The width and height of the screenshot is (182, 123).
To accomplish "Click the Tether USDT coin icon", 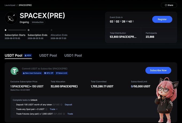I will (x=14, y=71).
